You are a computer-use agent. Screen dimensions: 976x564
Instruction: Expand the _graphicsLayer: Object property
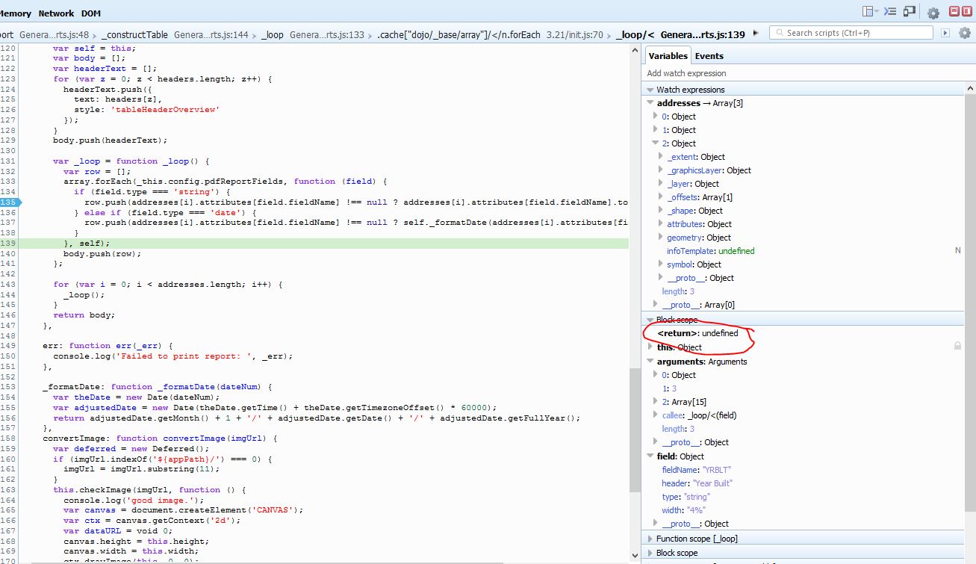click(661, 170)
